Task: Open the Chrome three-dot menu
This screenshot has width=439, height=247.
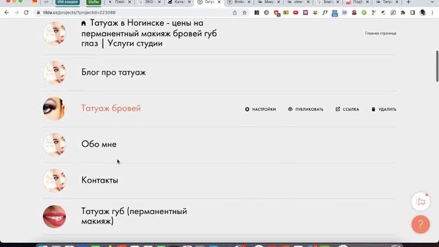Action: click(x=432, y=12)
